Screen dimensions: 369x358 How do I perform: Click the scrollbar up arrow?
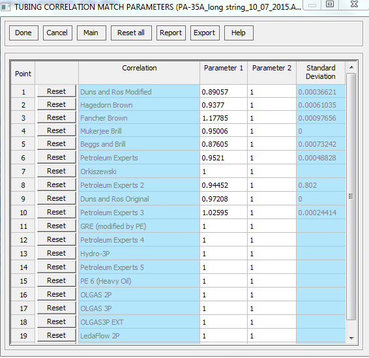(x=351, y=67)
